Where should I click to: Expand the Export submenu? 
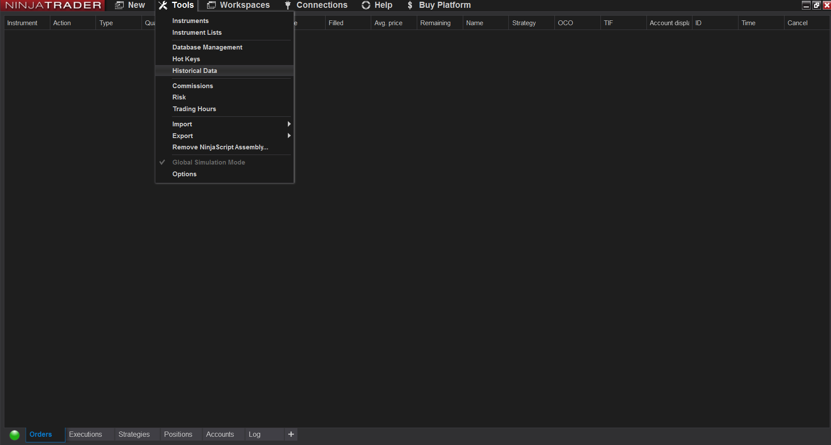pos(224,136)
